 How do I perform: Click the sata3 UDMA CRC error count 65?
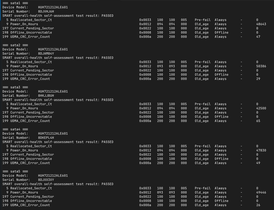(258, 121)
